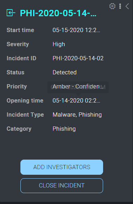This screenshot has height=204, width=133.
Task: Click the Opening time label
Action: 25,100
